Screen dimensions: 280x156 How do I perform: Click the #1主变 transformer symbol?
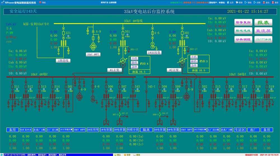point(122,61)
